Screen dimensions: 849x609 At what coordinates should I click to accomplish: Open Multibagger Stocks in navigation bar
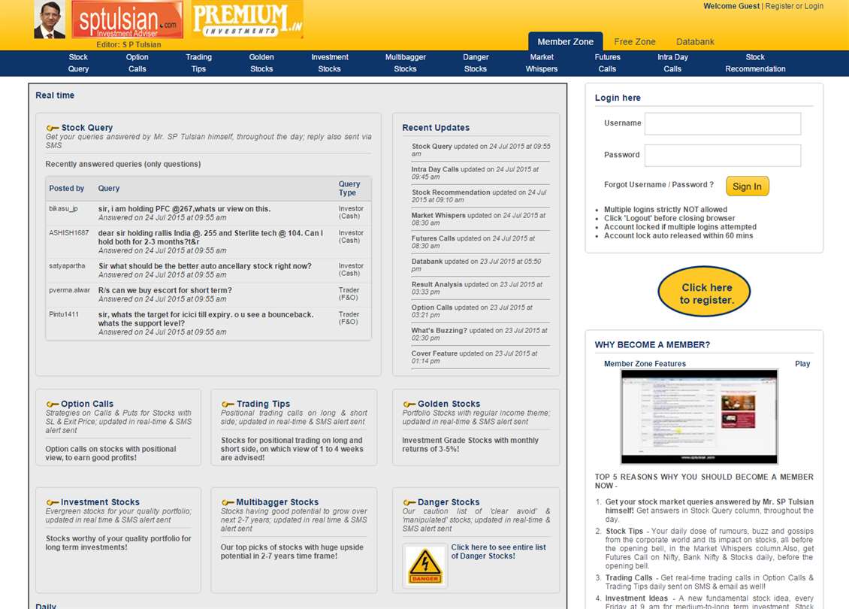pos(406,63)
